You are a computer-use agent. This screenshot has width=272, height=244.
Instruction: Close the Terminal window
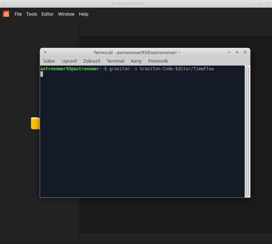245,52
